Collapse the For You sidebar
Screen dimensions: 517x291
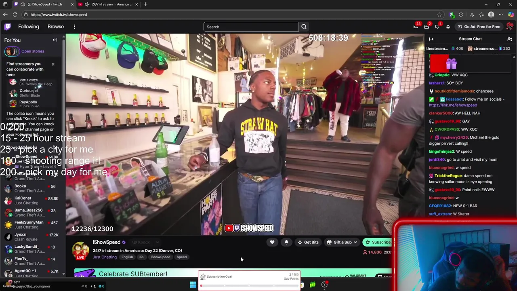pyautogui.click(x=55, y=40)
